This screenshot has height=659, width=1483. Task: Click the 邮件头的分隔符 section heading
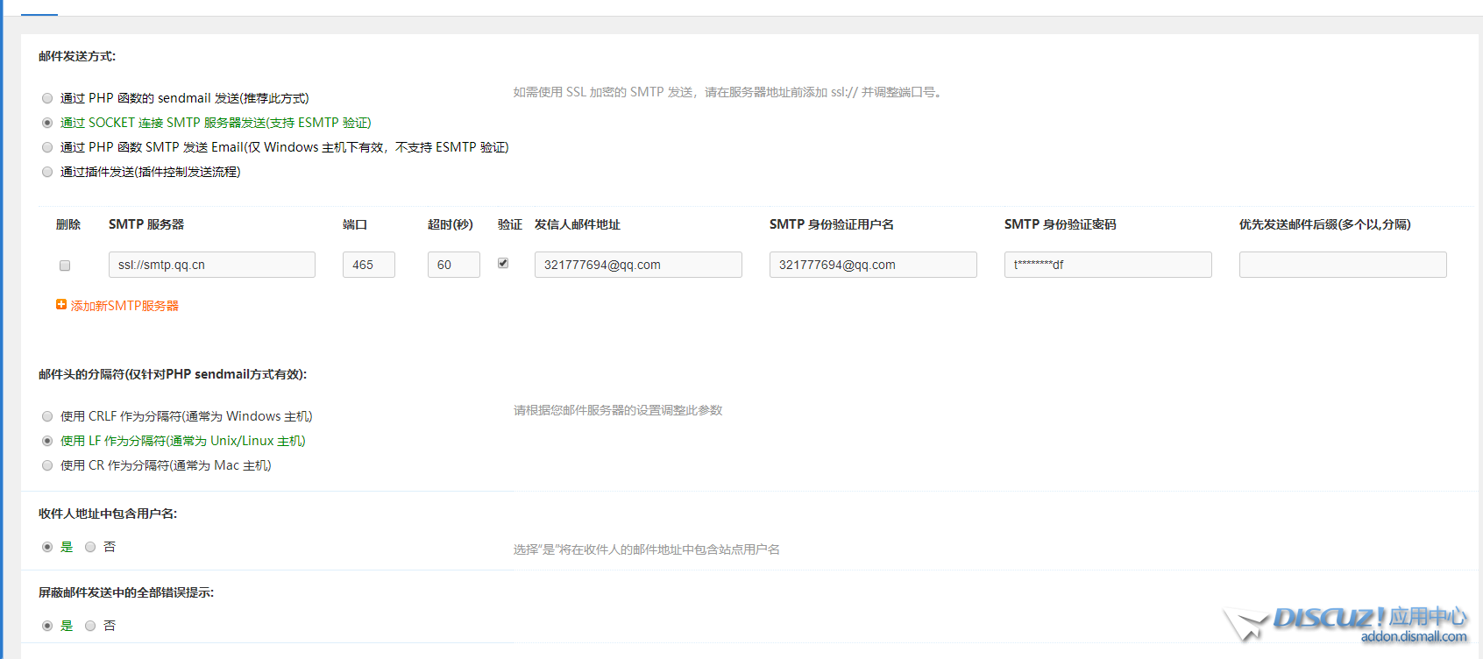coord(173,374)
